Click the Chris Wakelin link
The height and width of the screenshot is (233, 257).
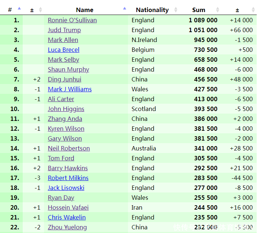tap(67, 217)
